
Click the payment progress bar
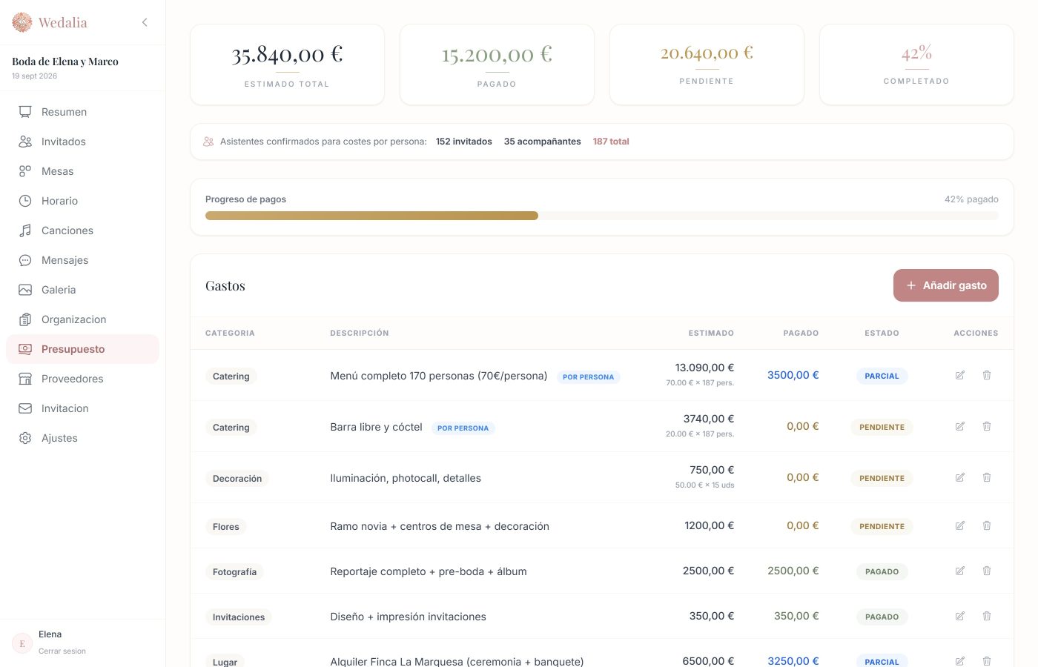(602, 216)
